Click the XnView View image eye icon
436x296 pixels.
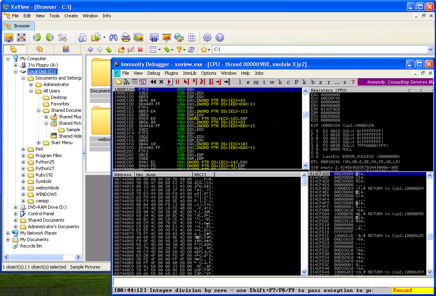coord(9,38)
